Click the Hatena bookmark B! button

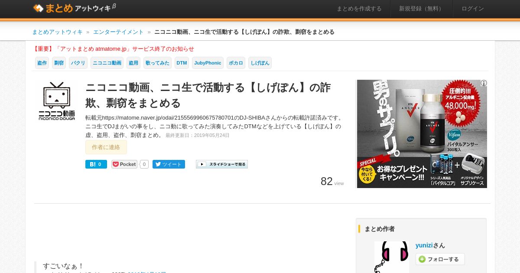96,164
